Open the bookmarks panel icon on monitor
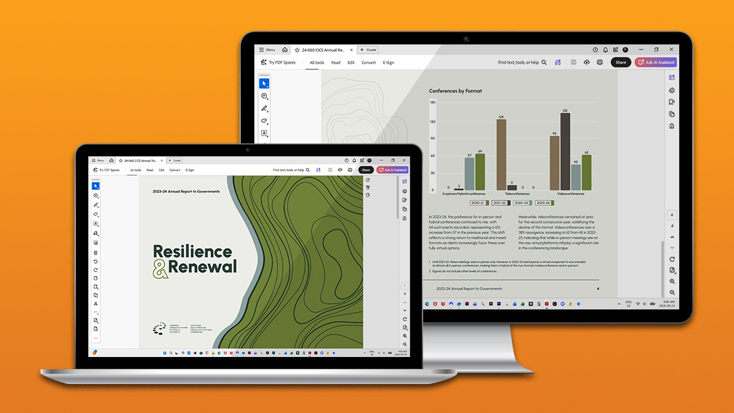This screenshot has width=734, height=413. point(672,102)
